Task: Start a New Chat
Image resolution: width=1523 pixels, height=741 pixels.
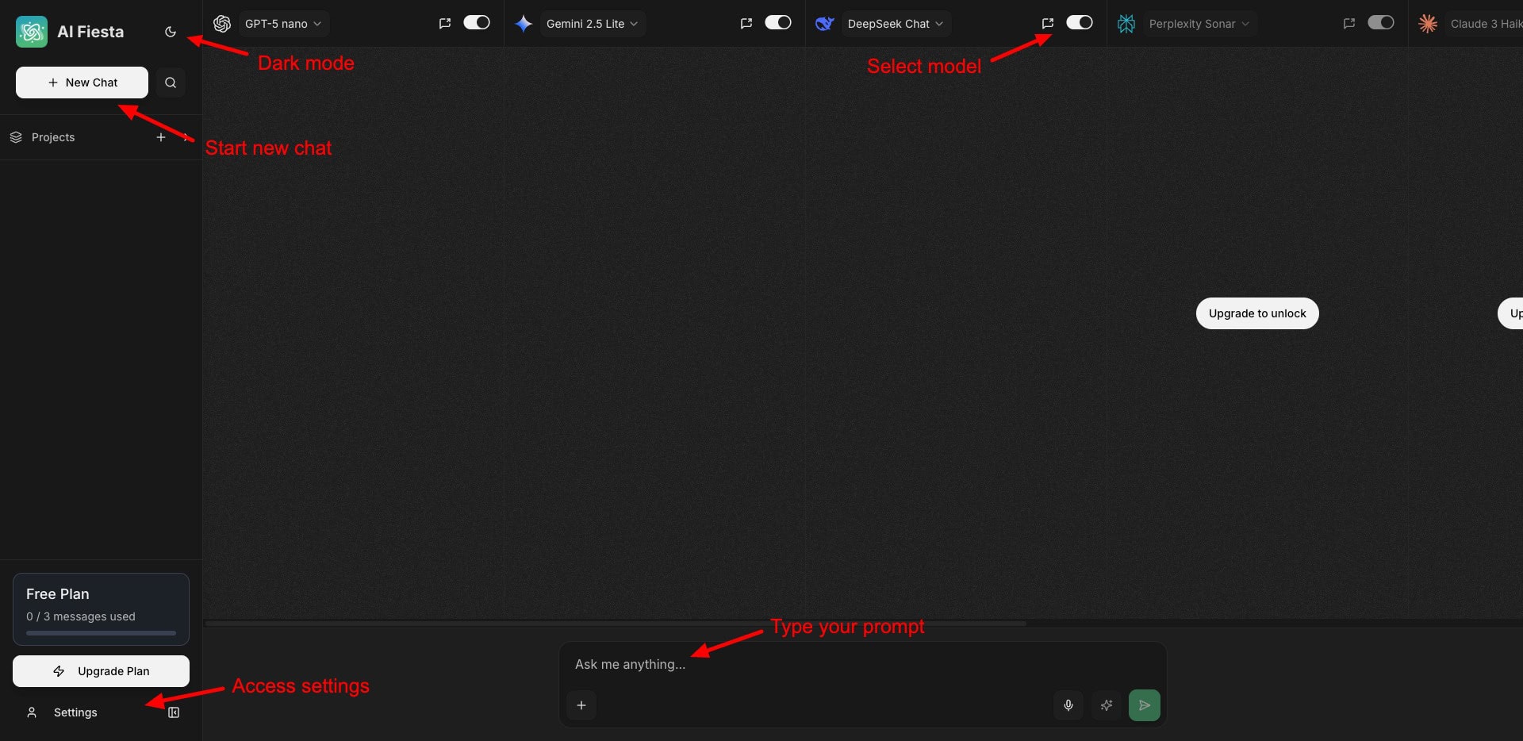Action: (x=82, y=83)
